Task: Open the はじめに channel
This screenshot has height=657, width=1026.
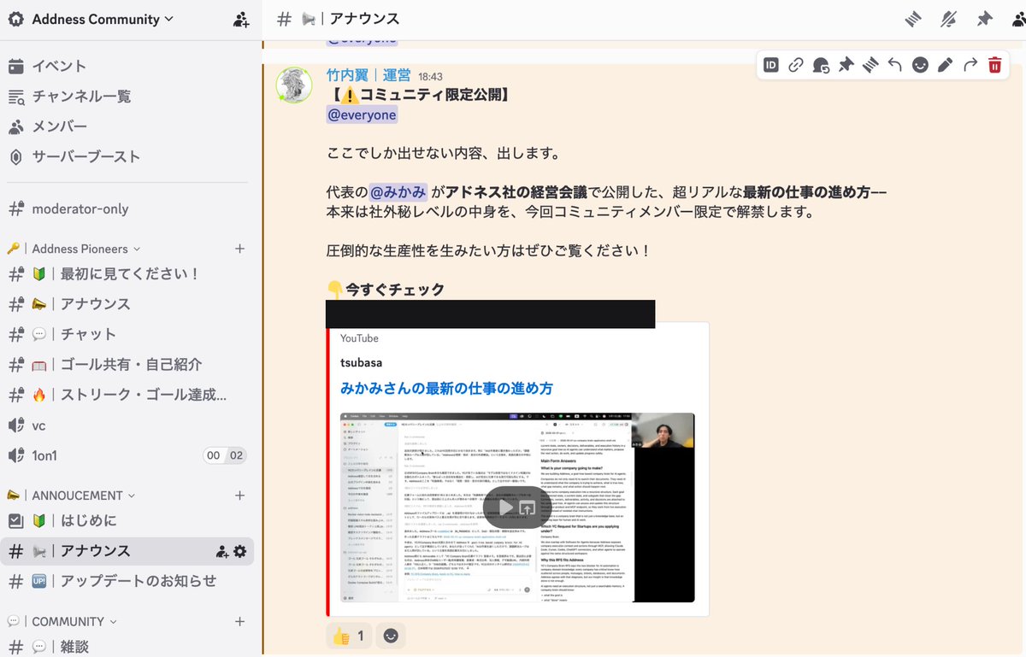Action: click(128, 520)
